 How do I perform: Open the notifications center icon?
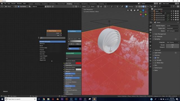[x=177, y=99]
